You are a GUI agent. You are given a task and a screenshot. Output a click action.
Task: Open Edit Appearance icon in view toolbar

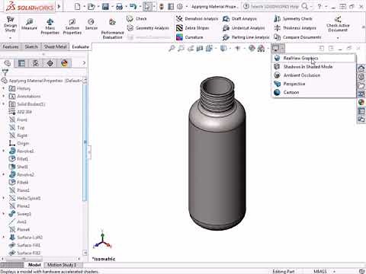pyautogui.click(x=252, y=48)
